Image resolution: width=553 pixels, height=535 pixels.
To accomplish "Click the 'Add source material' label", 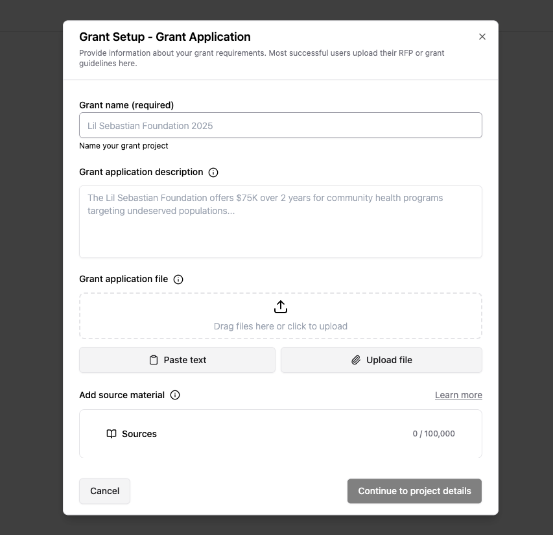I will point(122,395).
